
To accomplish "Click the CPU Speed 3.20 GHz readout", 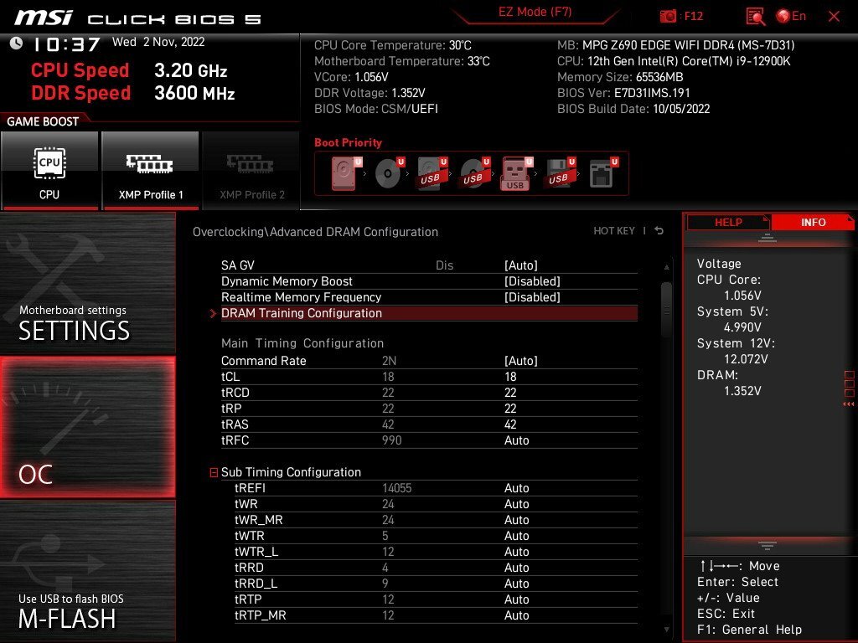I will 129,70.
